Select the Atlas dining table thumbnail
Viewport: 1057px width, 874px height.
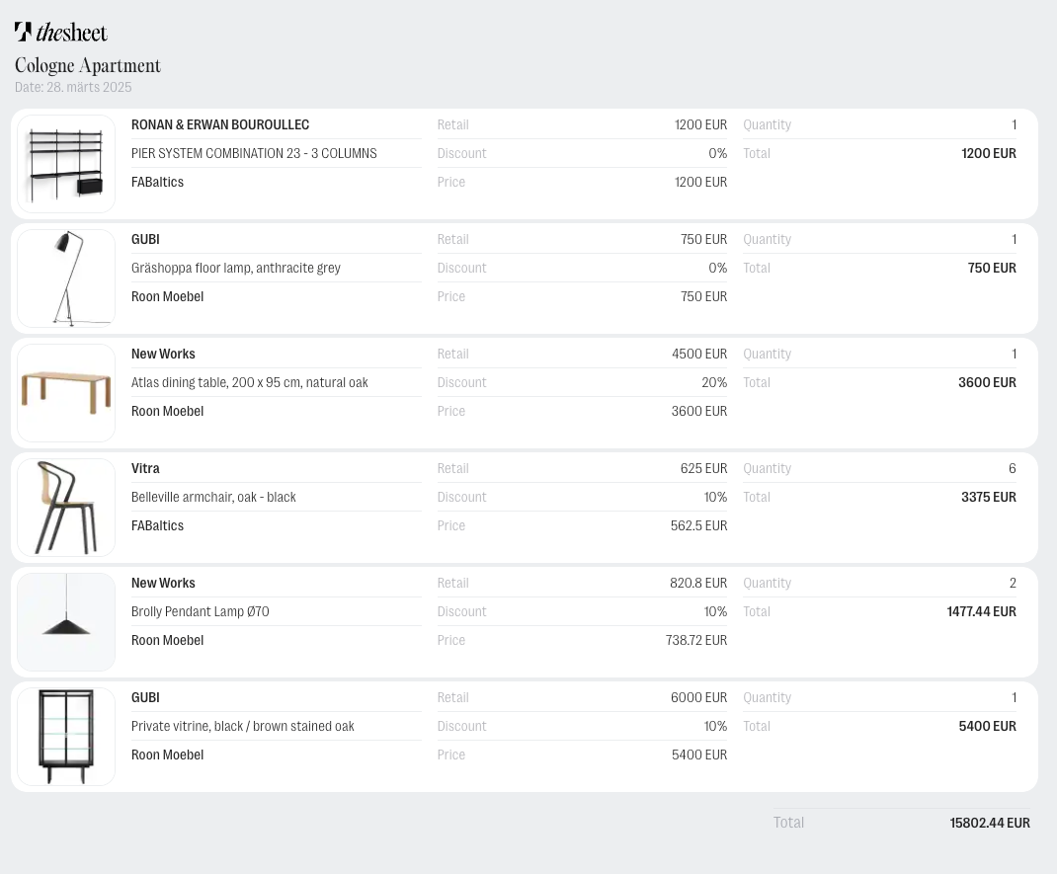[x=66, y=393]
